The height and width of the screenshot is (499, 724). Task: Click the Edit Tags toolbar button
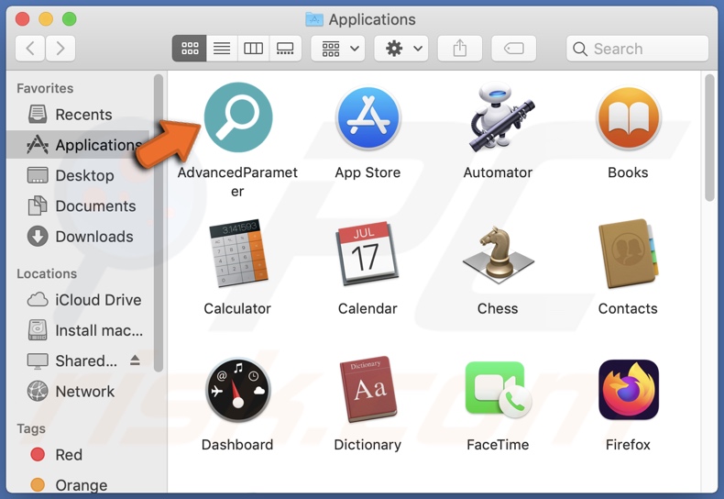514,49
